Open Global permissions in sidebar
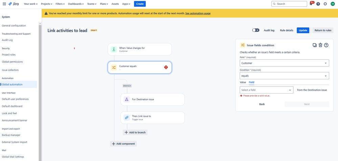The width and height of the screenshot is (338, 161). coord(13,62)
